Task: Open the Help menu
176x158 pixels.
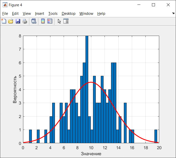Action: [101, 14]
